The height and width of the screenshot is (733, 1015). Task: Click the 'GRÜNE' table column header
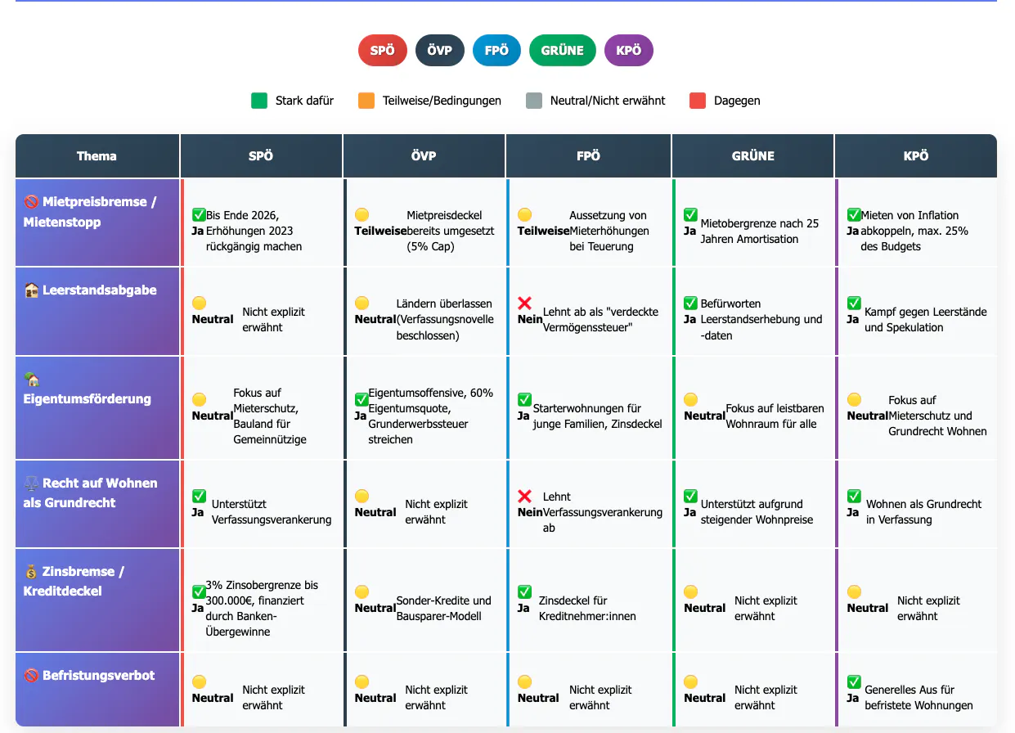tap(753, 156)
